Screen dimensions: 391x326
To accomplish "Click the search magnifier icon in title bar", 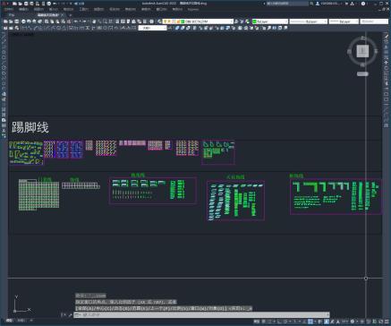I will pos(311,4).
